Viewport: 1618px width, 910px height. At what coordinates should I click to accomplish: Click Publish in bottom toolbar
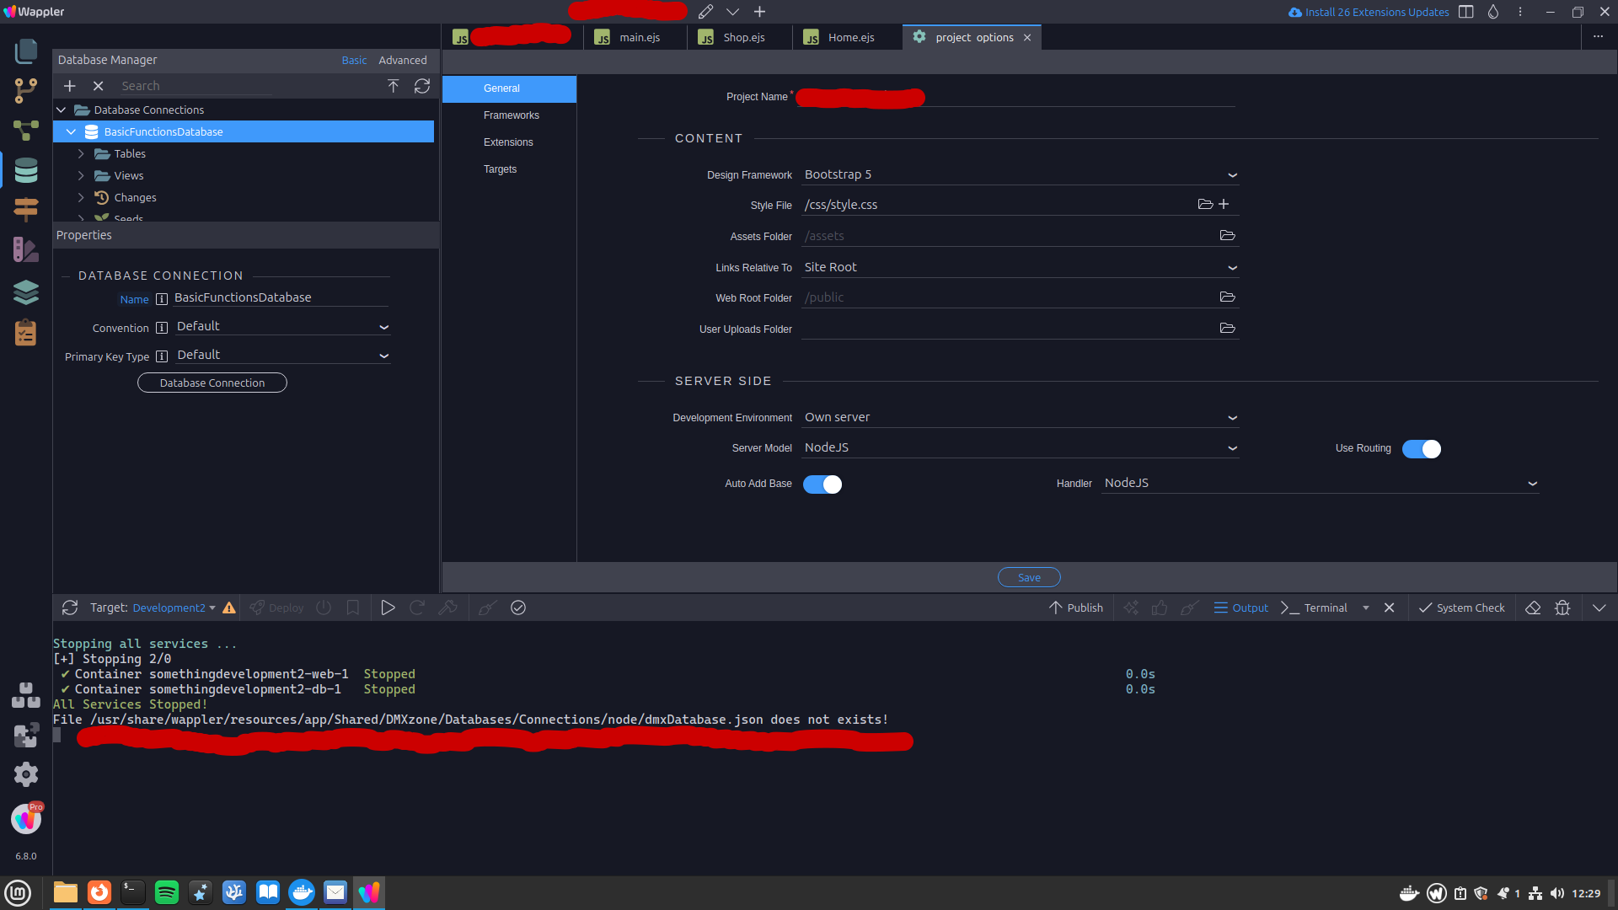tap(1076, 608)
